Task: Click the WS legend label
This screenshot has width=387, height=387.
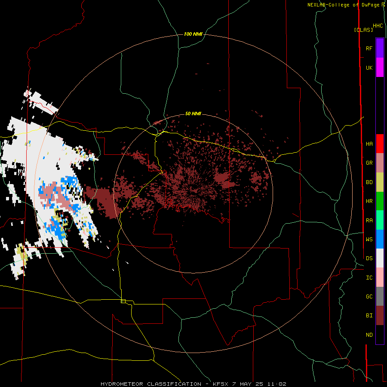Action: coord(369,239)
